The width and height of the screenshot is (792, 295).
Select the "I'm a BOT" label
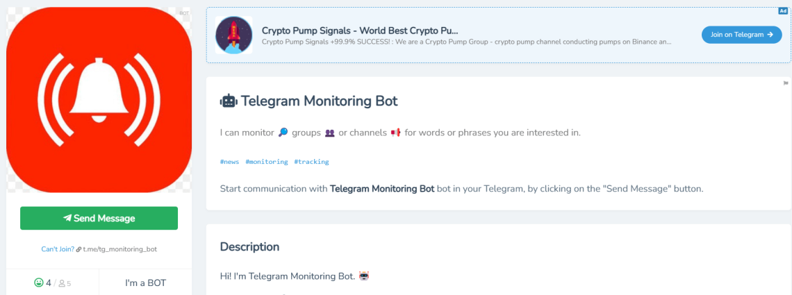[145, 283]
